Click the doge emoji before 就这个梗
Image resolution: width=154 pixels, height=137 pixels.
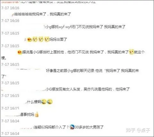pyautogui.click(x=131, y=52)
